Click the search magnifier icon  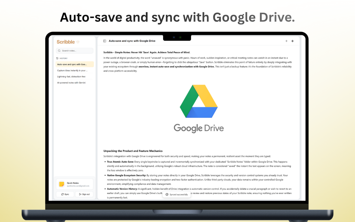59,51
